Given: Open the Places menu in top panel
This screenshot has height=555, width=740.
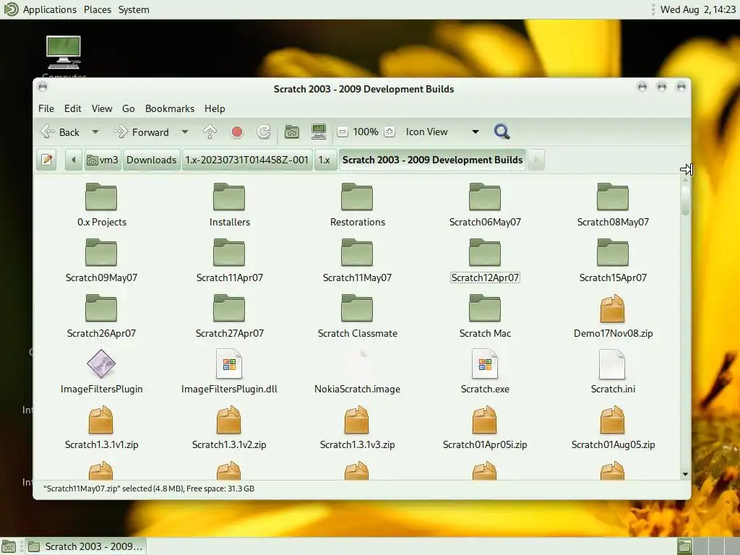Looking at the screenshot, I should tap(98, 9).
